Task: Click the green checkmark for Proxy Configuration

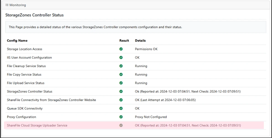Action: pos(121,117)
